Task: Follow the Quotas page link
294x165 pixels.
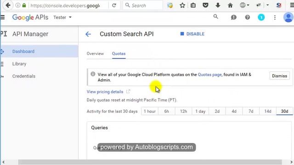Action: 209,75
